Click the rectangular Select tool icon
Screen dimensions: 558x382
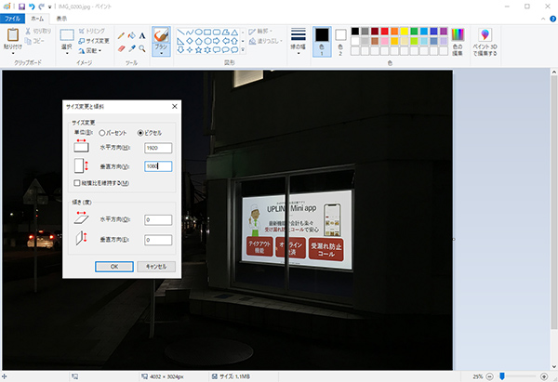pos(67,35)
